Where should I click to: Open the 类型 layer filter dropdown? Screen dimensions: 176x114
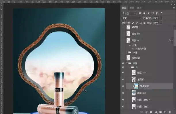click(x=129, y=13)
